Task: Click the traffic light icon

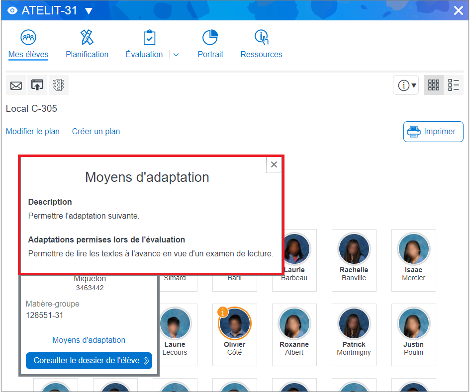Action: pyautogui.click(x=59, y=85)
